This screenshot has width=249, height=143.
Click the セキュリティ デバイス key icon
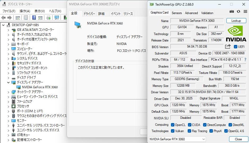(x=14, y=63)
